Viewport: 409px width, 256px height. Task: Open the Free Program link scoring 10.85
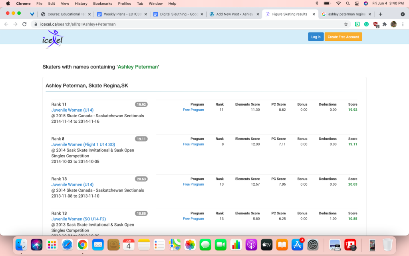[x=193, y=219]
